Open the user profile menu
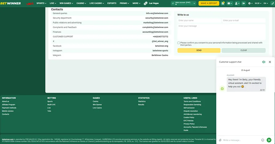275x144 pixels. (237, 3)
